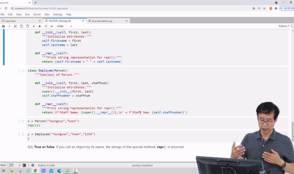Click the self.staffnumber = staffnum line
This screenshot has height=174, width=294.
click(66, 95)
